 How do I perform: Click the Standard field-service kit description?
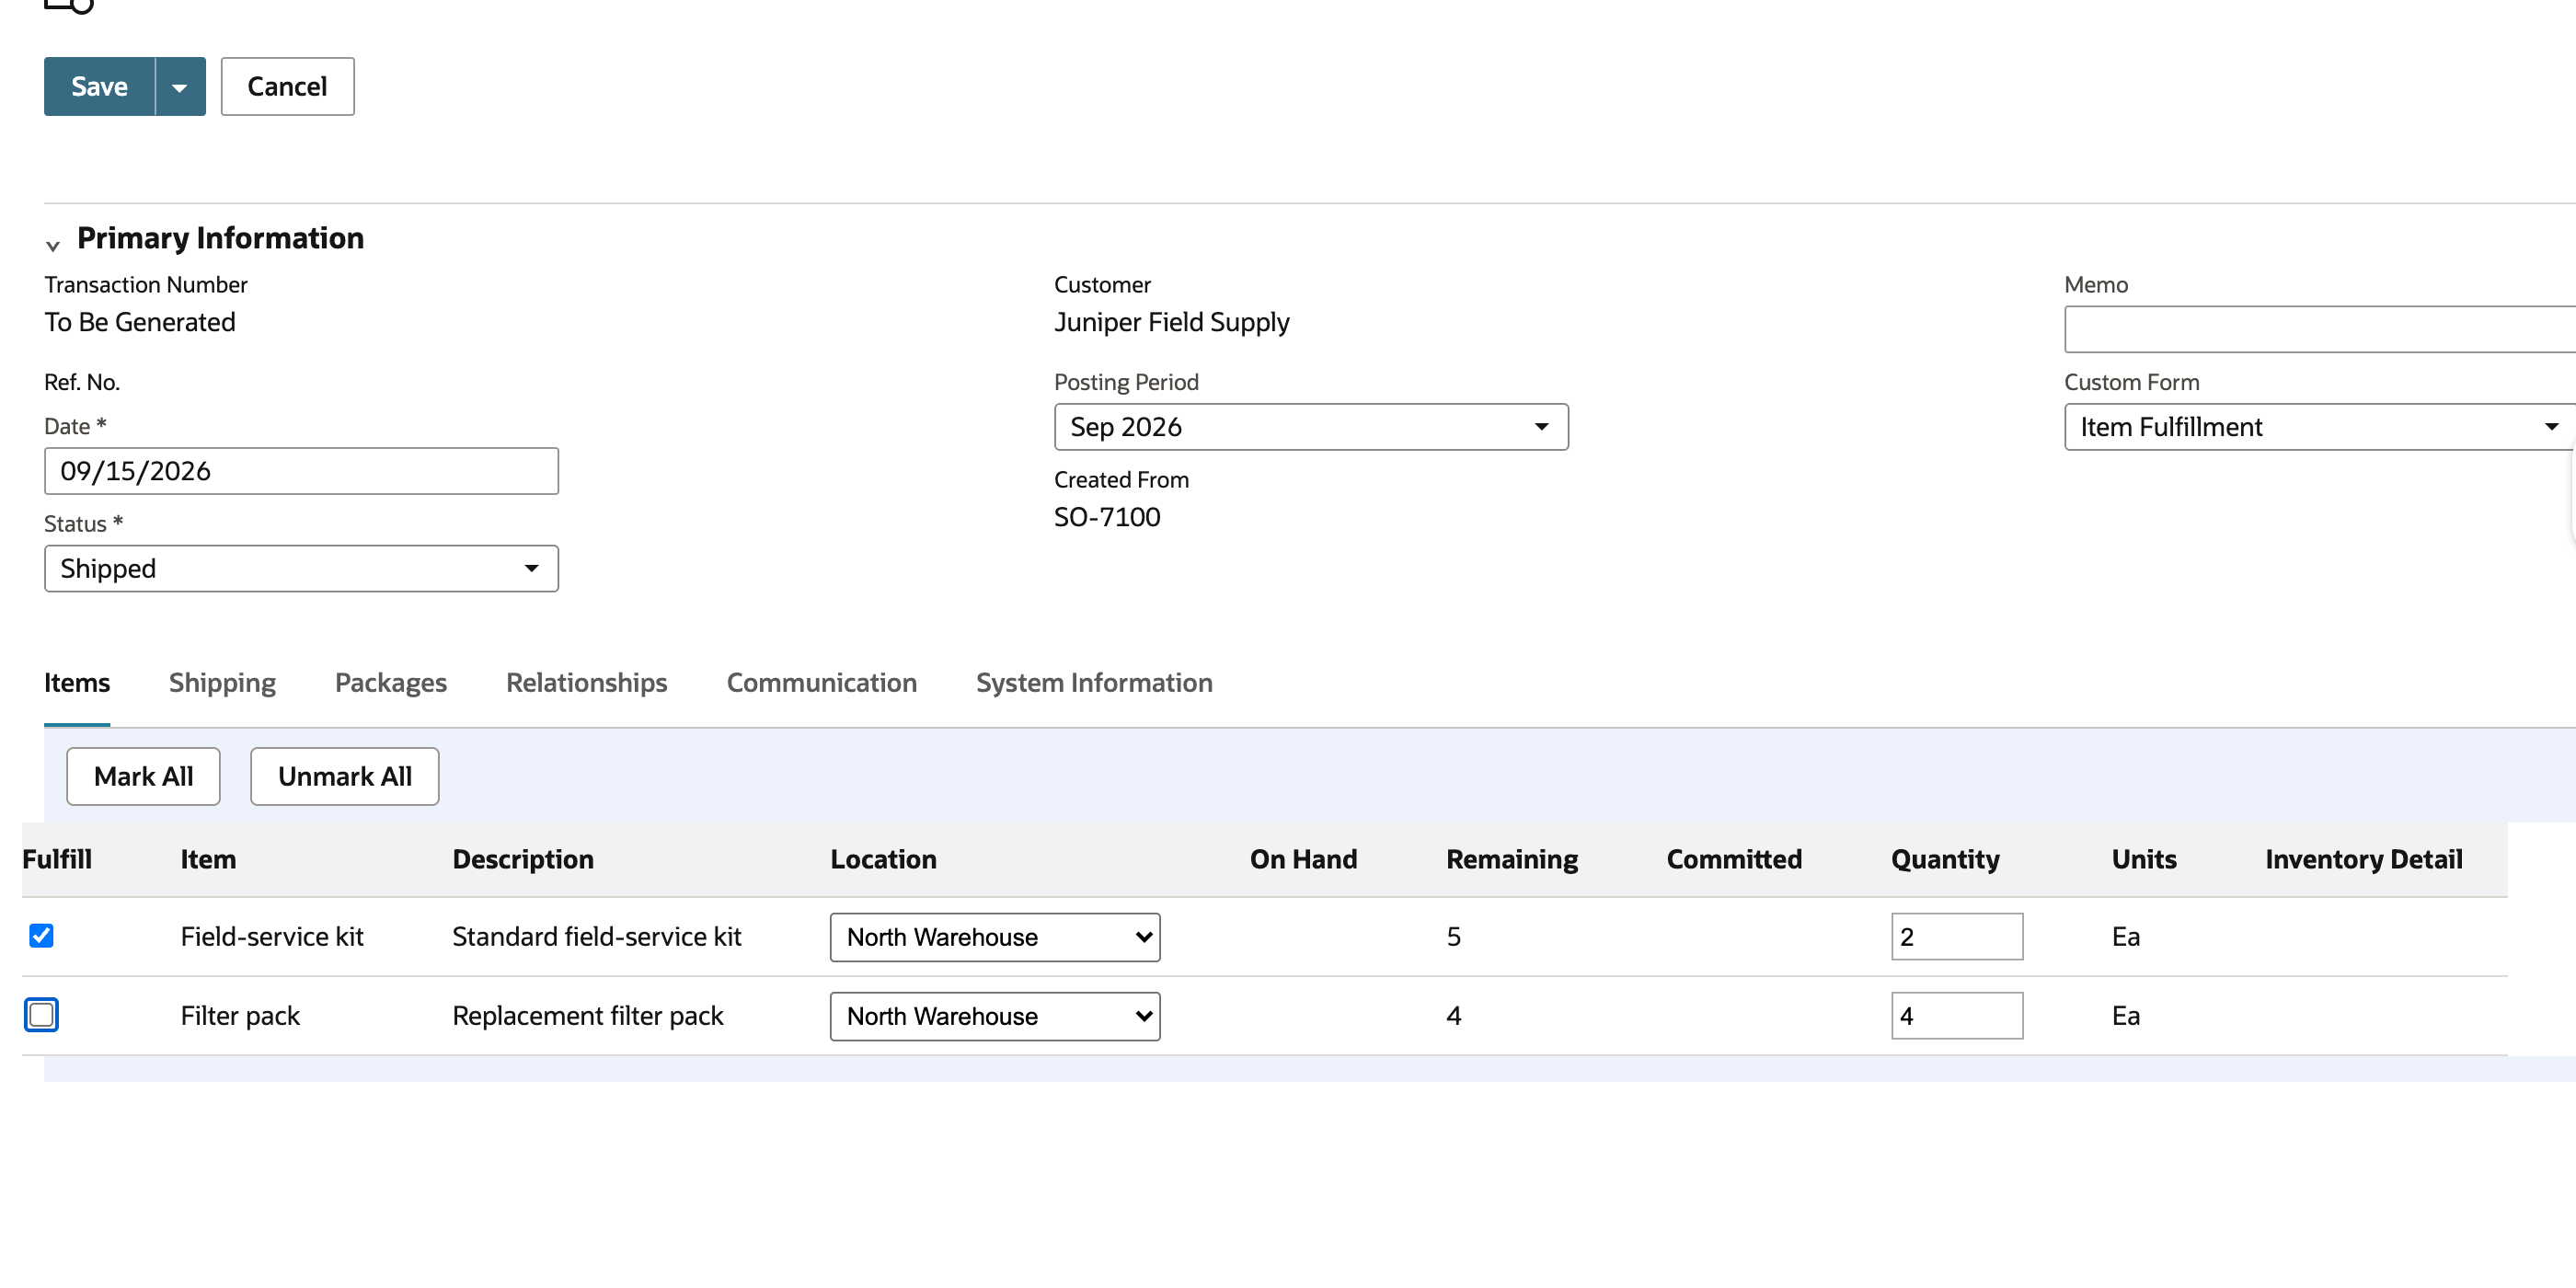[x=597, y=937]
